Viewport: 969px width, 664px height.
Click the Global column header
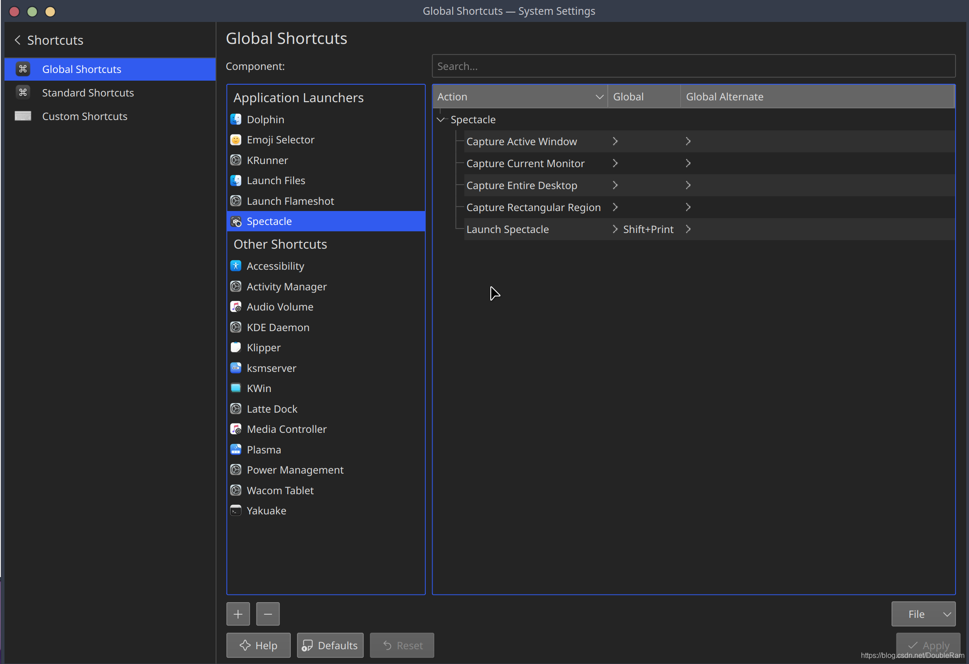(x=644, y=96)
